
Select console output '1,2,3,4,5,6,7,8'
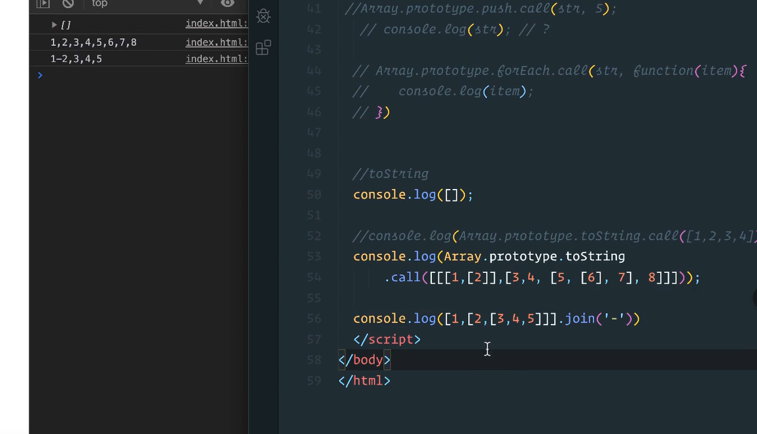93,43
